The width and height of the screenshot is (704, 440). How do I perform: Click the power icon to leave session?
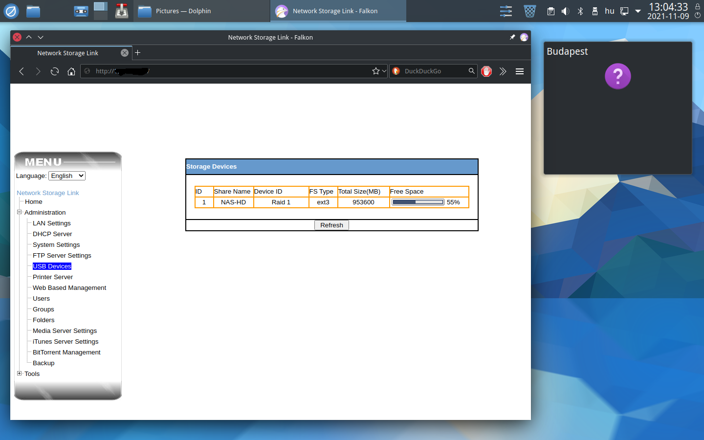click(698, 16)
